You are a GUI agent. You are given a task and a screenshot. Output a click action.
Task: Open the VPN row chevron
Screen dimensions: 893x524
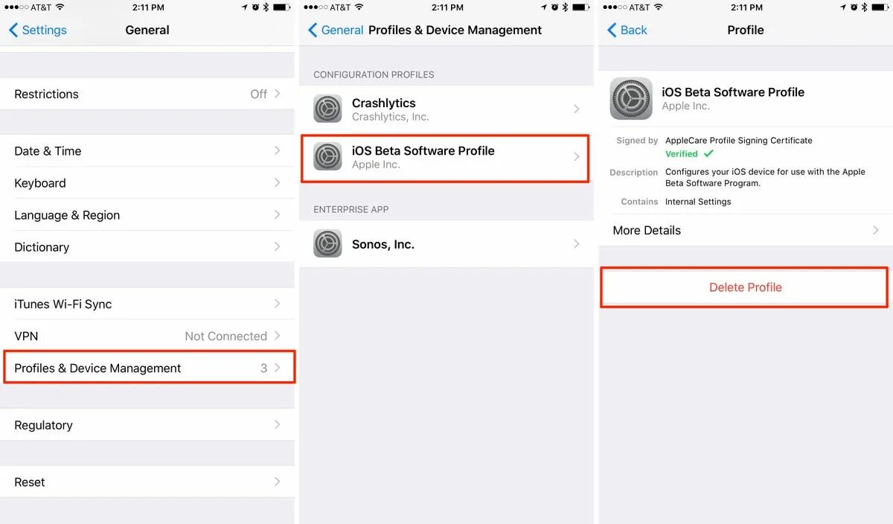(278, 336)
